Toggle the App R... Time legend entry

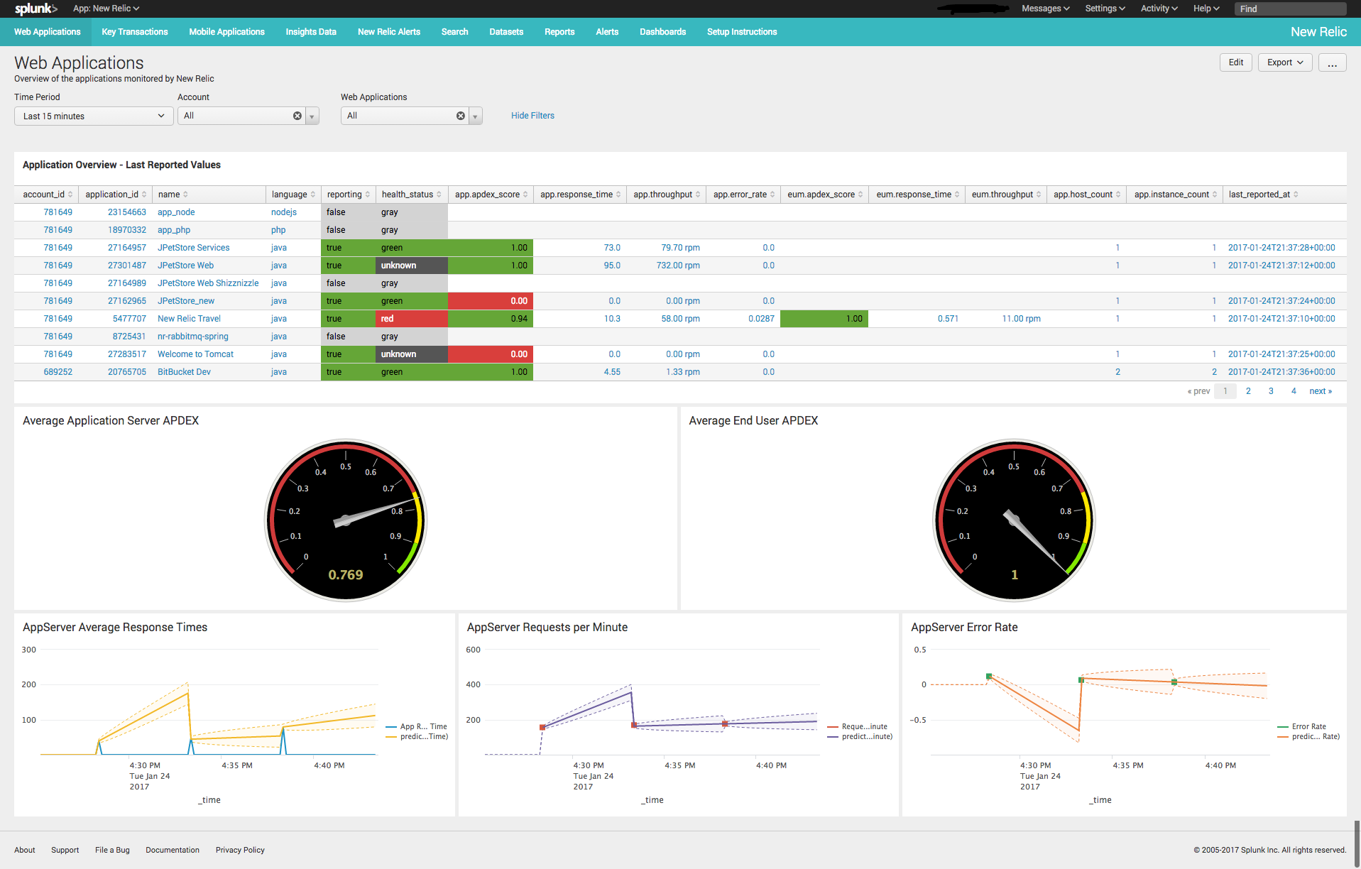click(x=417, y=727)
